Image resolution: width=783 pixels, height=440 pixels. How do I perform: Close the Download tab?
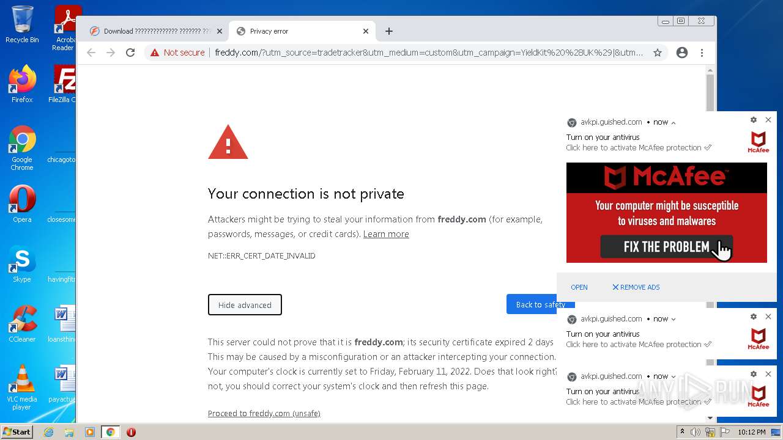pyautogui.click(x=219, y=31)
